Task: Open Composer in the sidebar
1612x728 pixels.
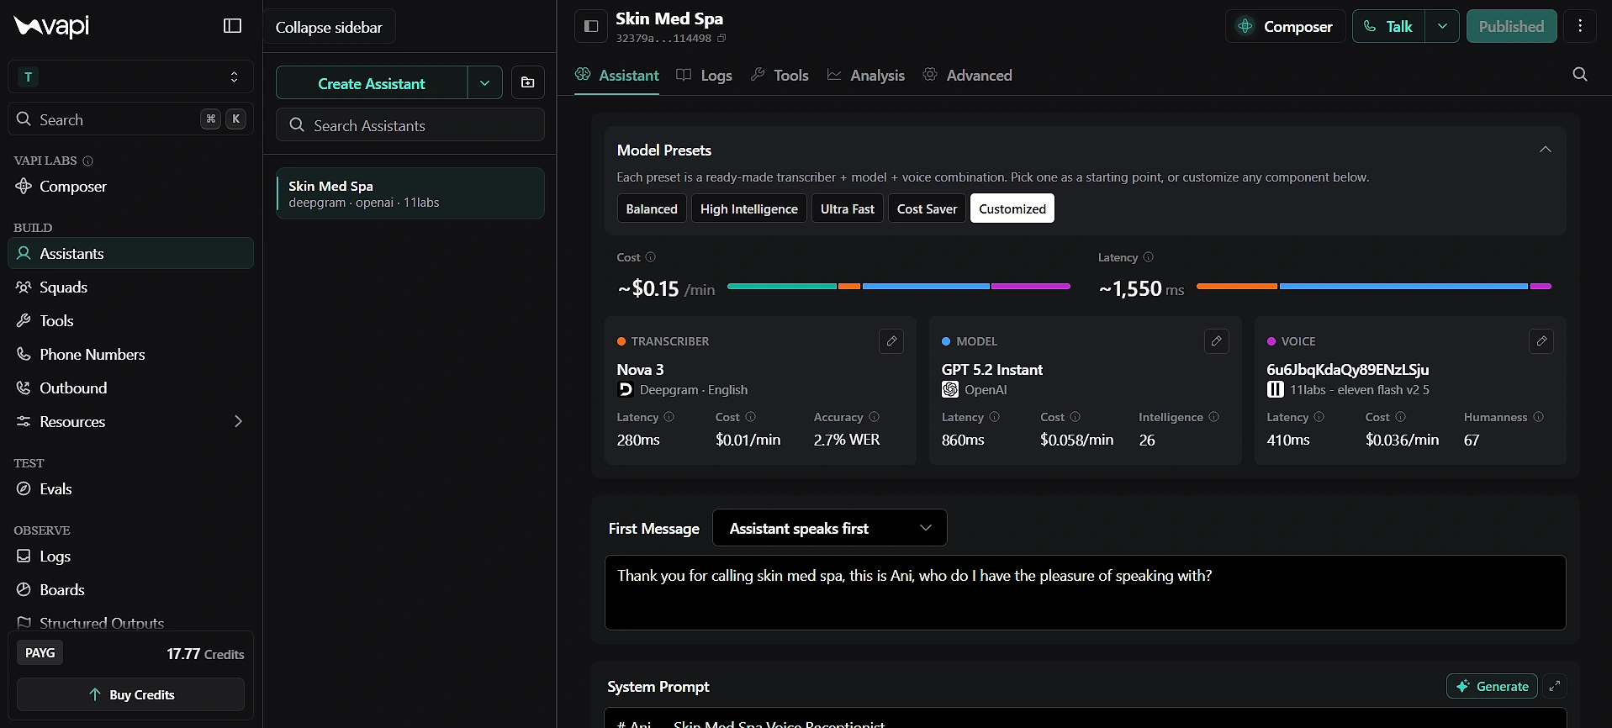Action: [130, 186]
